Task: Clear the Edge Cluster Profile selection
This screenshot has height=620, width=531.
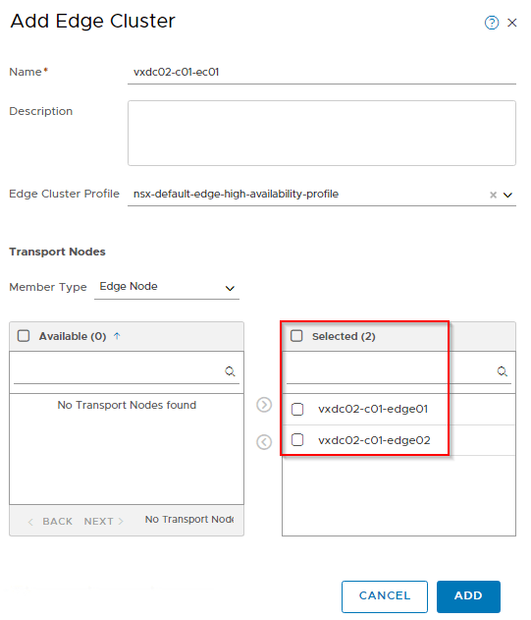Action: pos(493,195)
